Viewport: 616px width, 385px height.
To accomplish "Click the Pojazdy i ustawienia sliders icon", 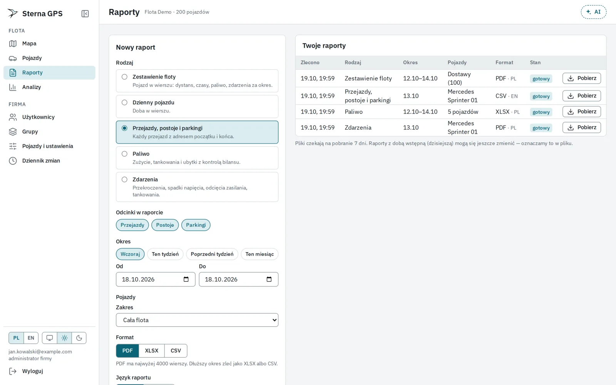I will tap(13, 146).
